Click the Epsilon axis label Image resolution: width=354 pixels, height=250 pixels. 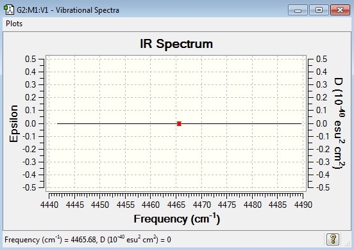[13, 123]
